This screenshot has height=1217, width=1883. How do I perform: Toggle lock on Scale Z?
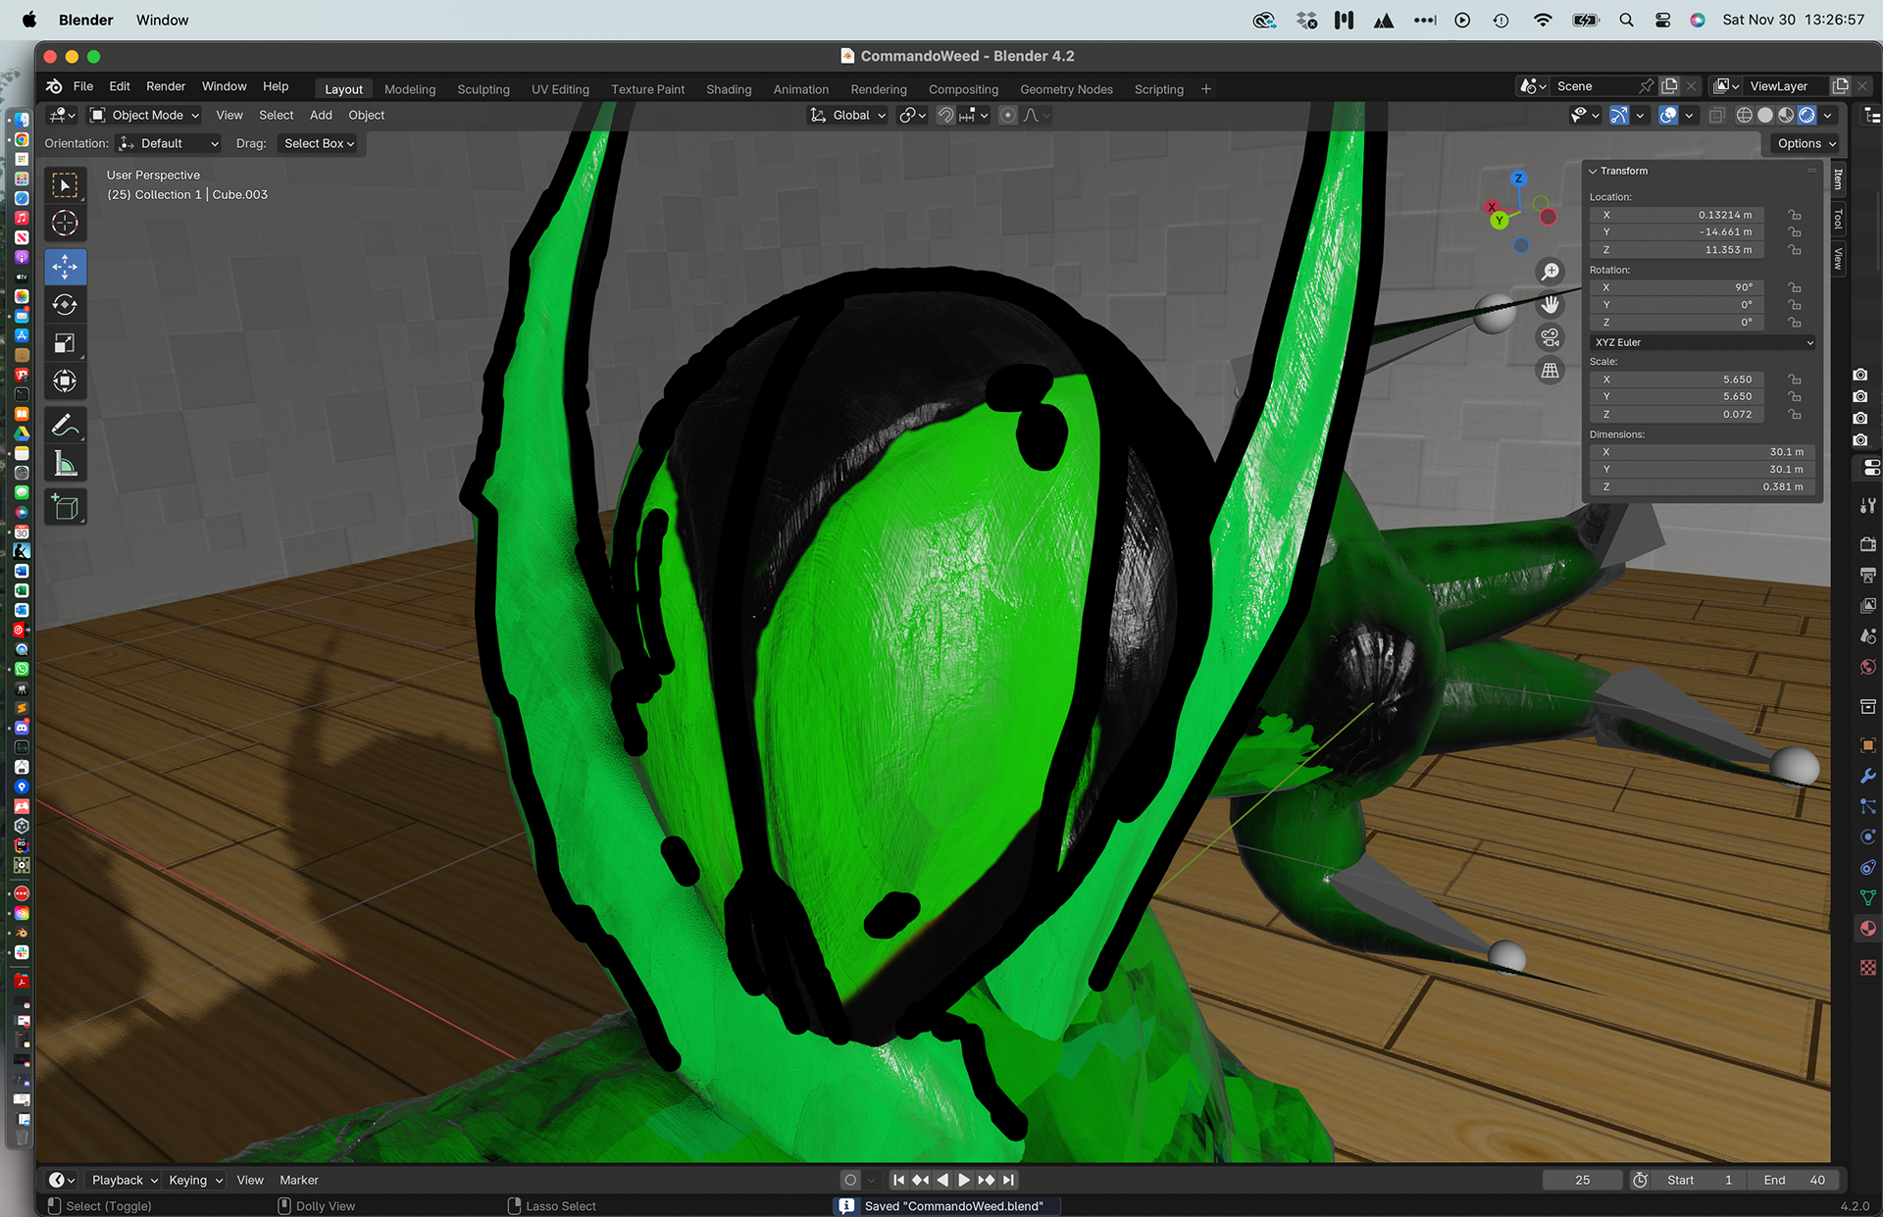[x=1794, y=415]
